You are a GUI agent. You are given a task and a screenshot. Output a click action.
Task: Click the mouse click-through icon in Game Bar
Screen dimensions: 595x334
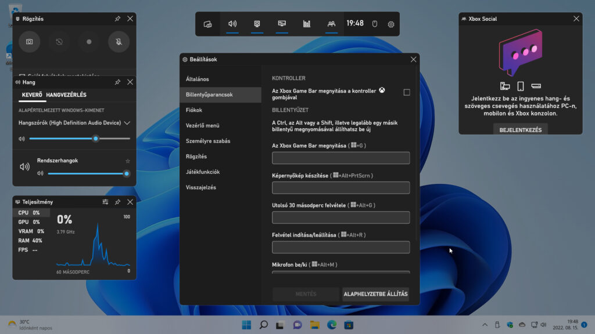(375, 24)
